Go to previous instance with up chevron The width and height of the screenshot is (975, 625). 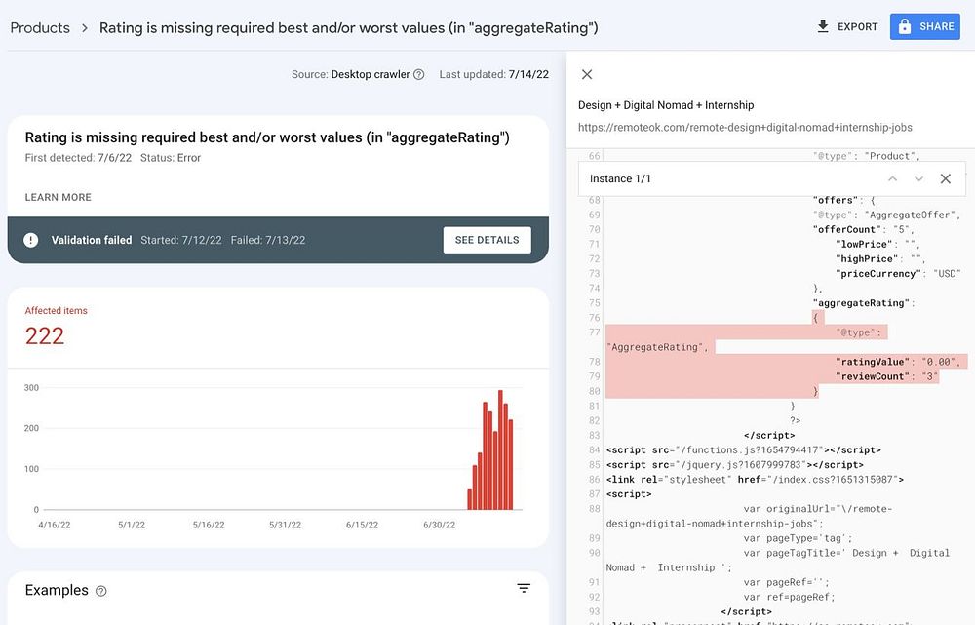click(892, 179)
